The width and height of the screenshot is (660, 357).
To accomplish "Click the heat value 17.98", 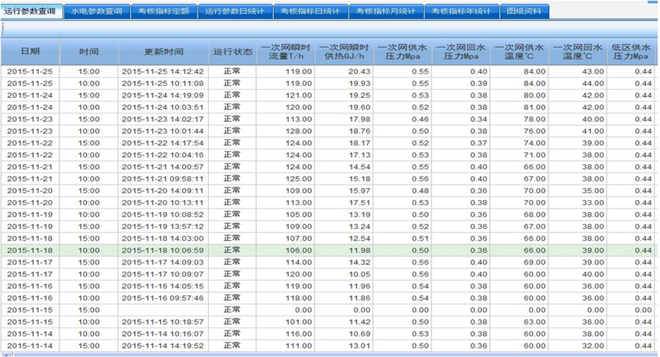I will pos(359,119).
